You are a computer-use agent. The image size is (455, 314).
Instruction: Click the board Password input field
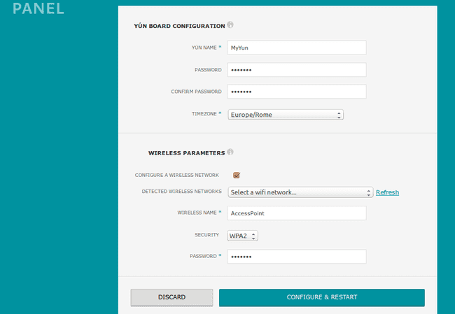pyautogui.click(x=297, y=70)
